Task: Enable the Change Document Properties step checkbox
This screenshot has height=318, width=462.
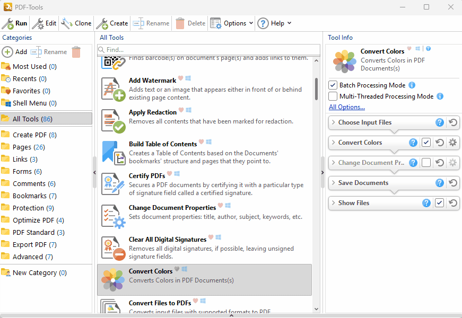Action: (426, 163)
